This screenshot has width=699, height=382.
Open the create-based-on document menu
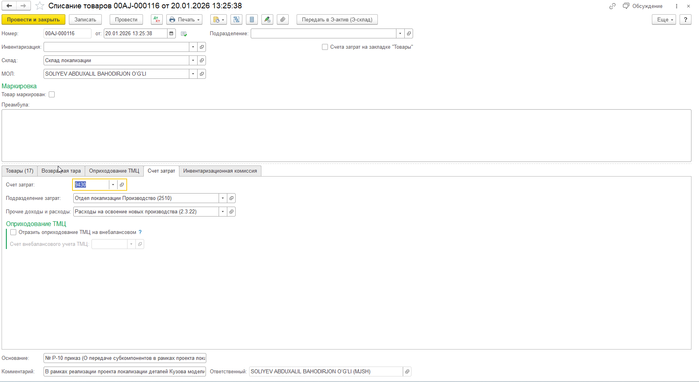click(218, 19)
